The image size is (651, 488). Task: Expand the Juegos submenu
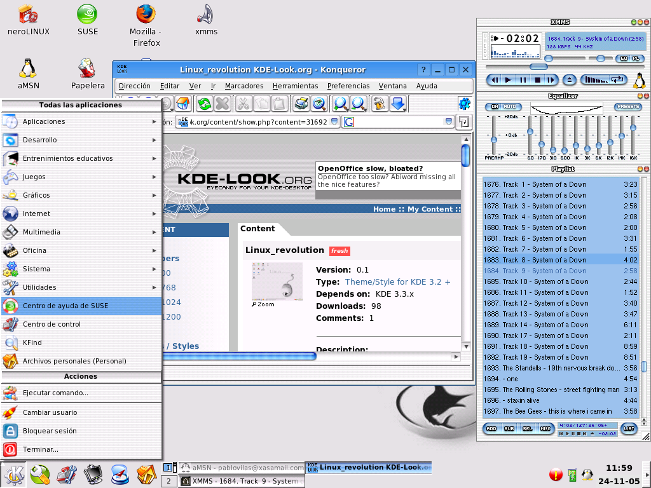click(81, 177)
